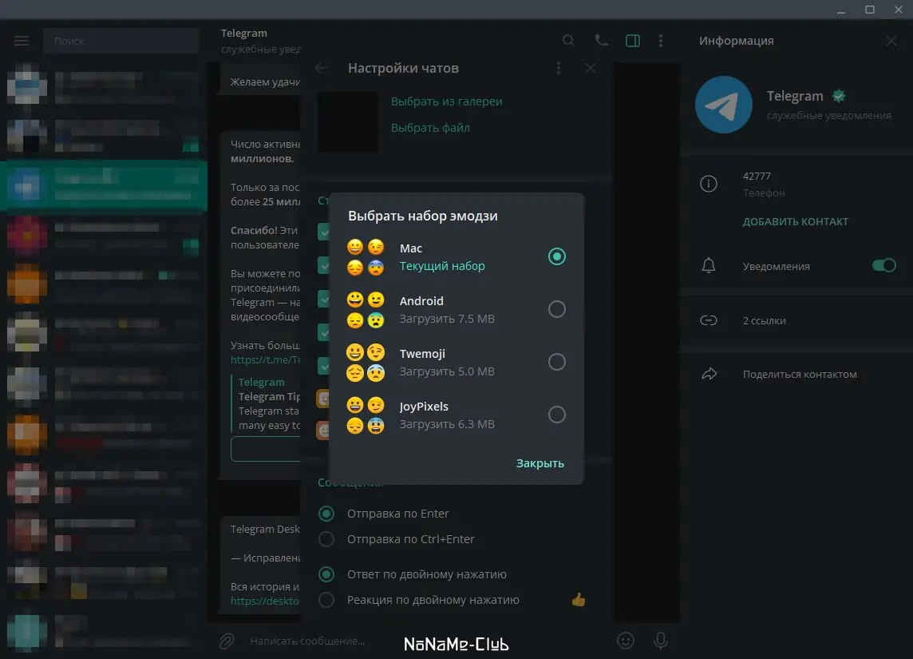Screen dimensions: 913x659
Task: Click the microphone voice message icon
Action: (660, 641)
